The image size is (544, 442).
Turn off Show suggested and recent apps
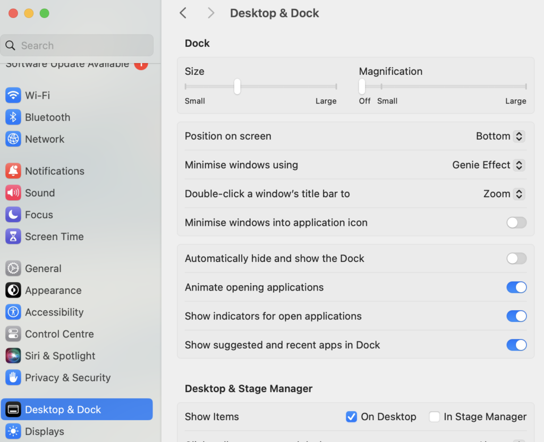516,345
